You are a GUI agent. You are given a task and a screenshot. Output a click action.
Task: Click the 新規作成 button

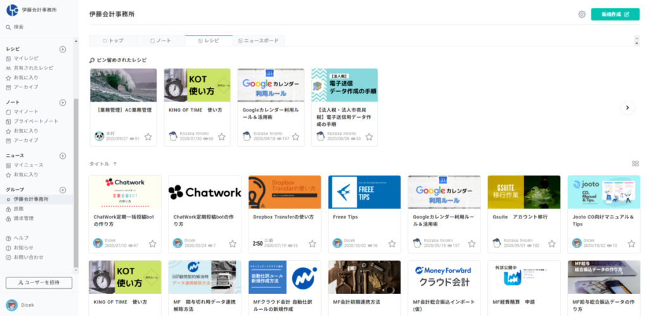point(615,14)
